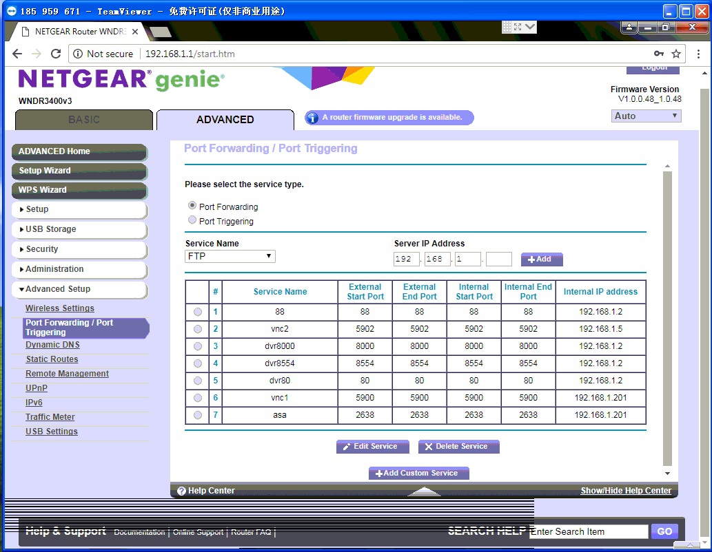Click the Chrome user profile icon
The image size is (712, 552).
(629, 28)
